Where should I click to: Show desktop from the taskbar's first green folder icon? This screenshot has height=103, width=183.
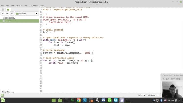[x=54, y=100]
